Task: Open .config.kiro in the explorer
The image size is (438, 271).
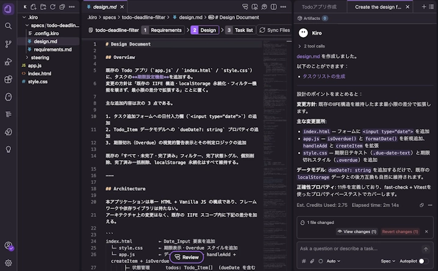Action: click(x=46, y=33)
